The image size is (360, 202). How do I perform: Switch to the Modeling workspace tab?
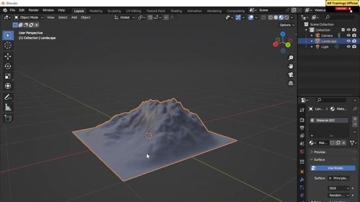(x=96, y=11)
